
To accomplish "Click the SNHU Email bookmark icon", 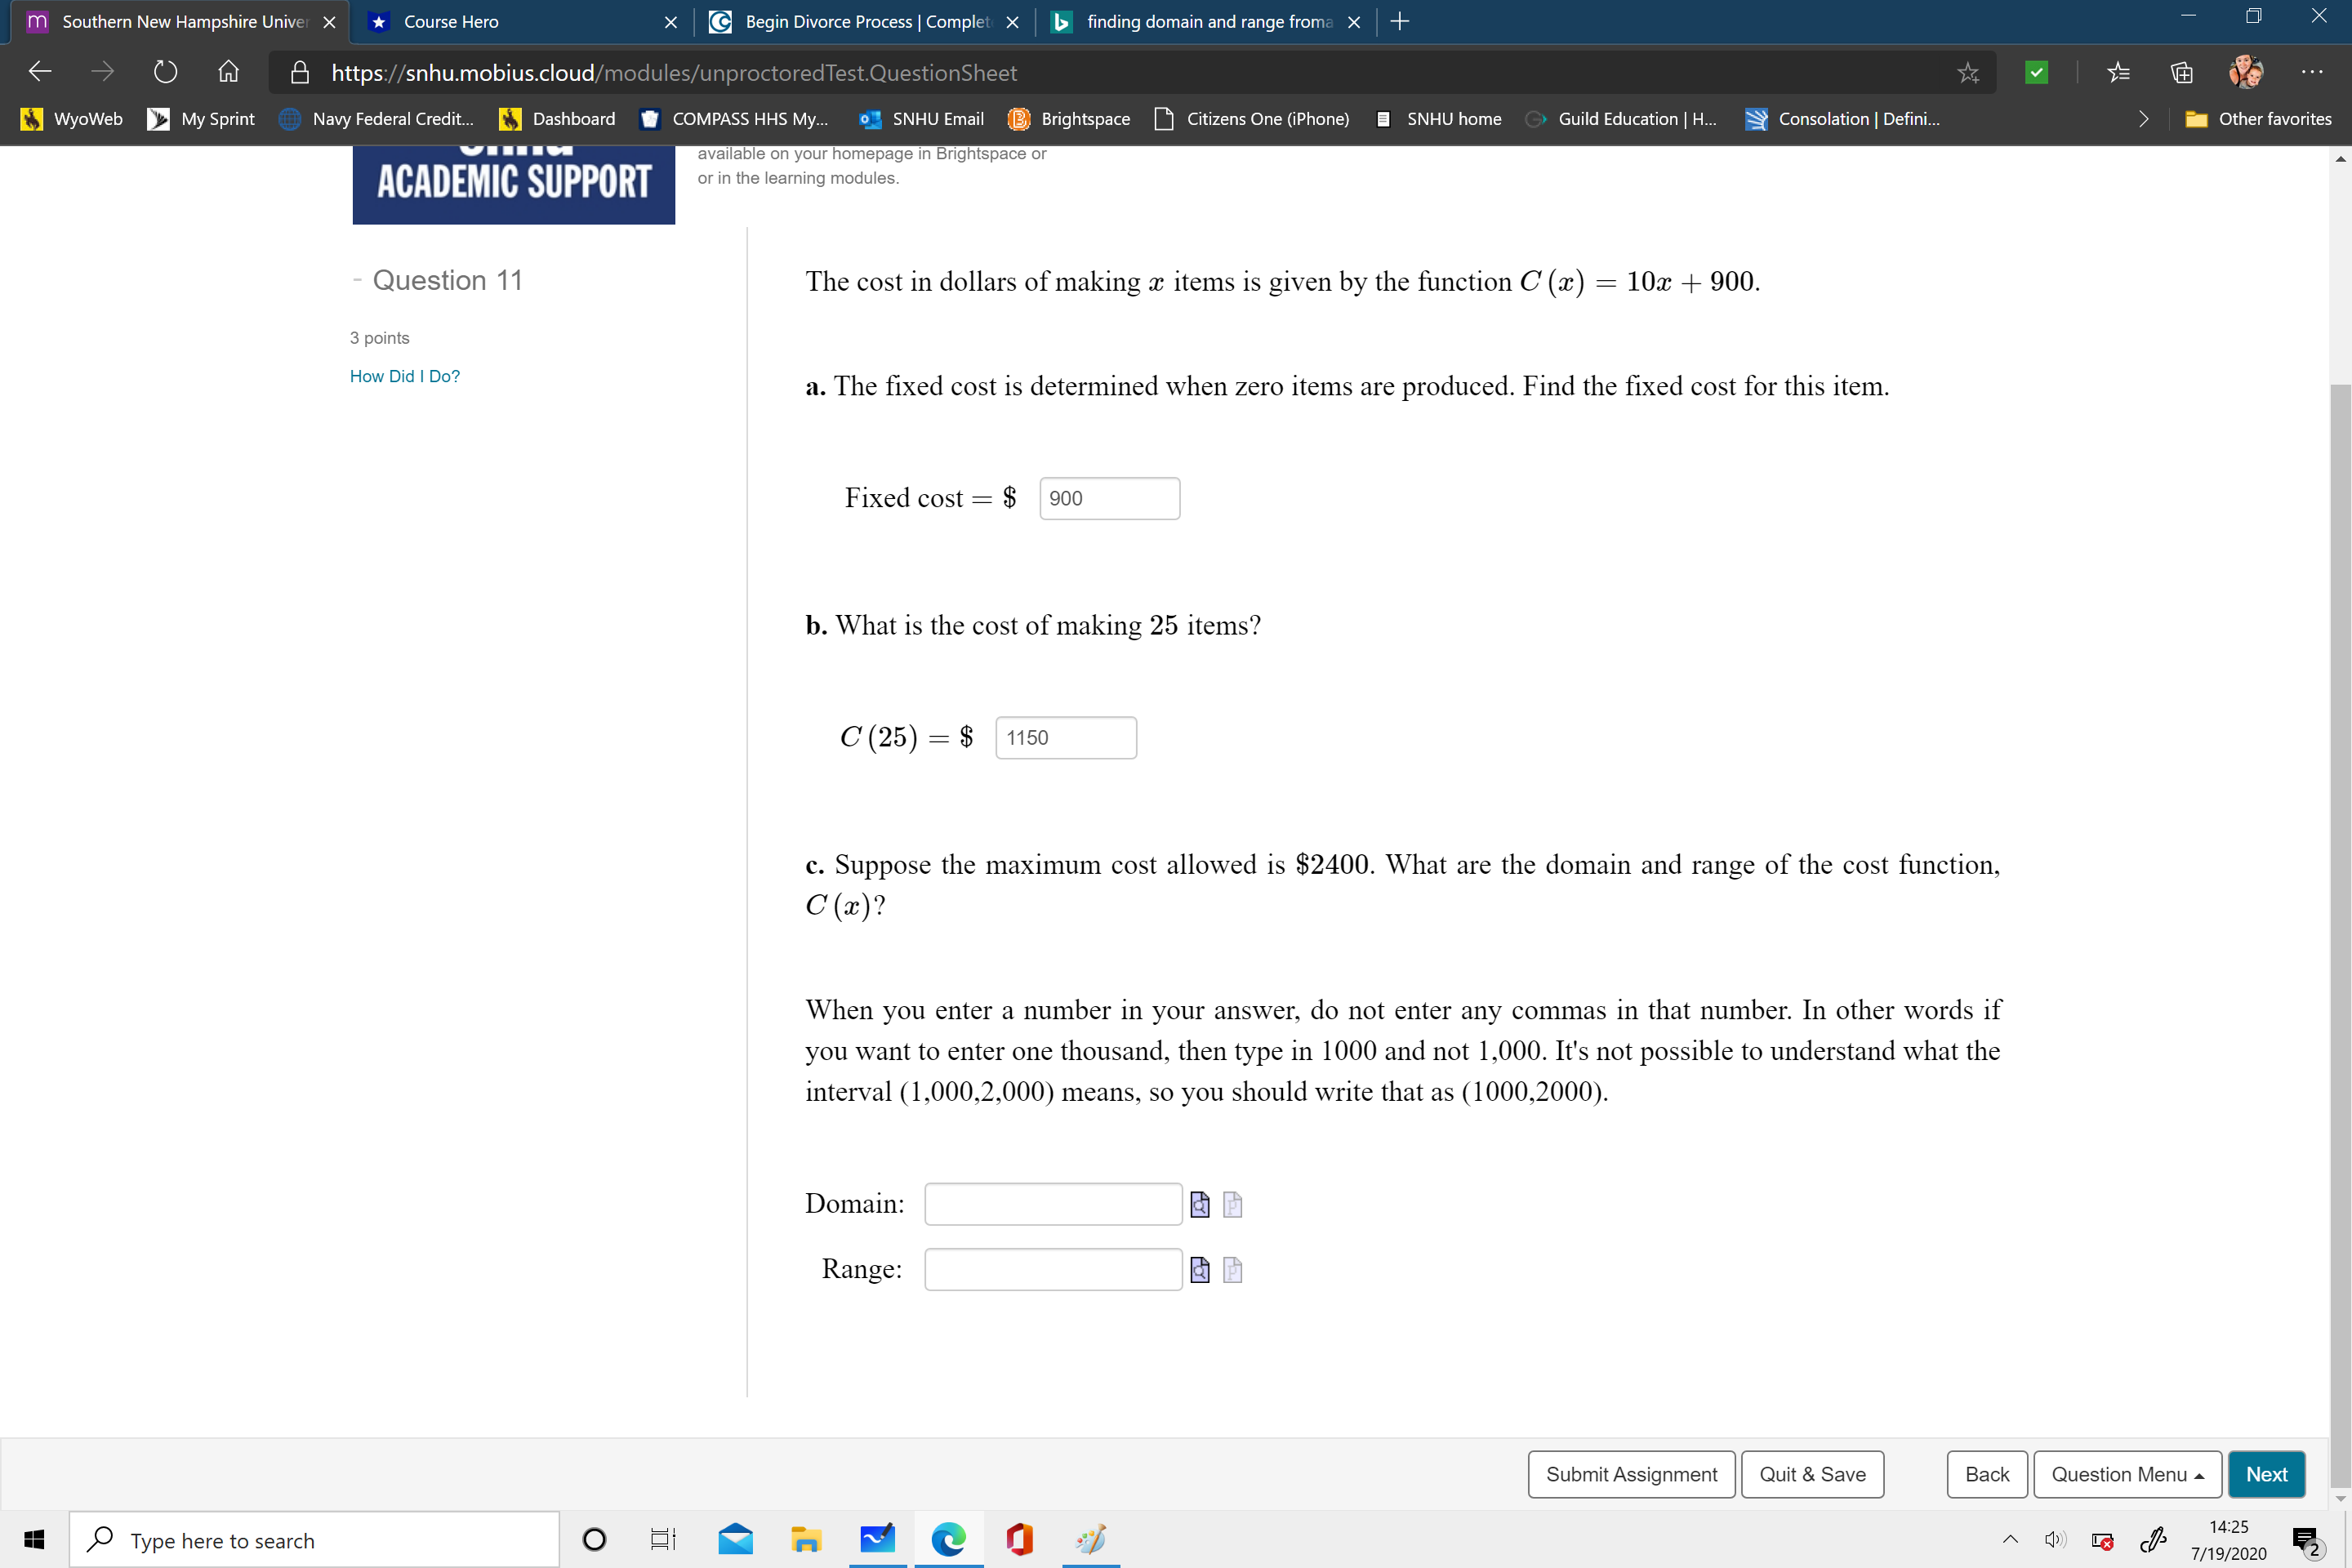I will coord(870,119).
